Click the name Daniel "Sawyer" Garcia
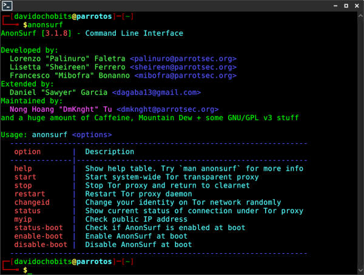 [58, 92]
